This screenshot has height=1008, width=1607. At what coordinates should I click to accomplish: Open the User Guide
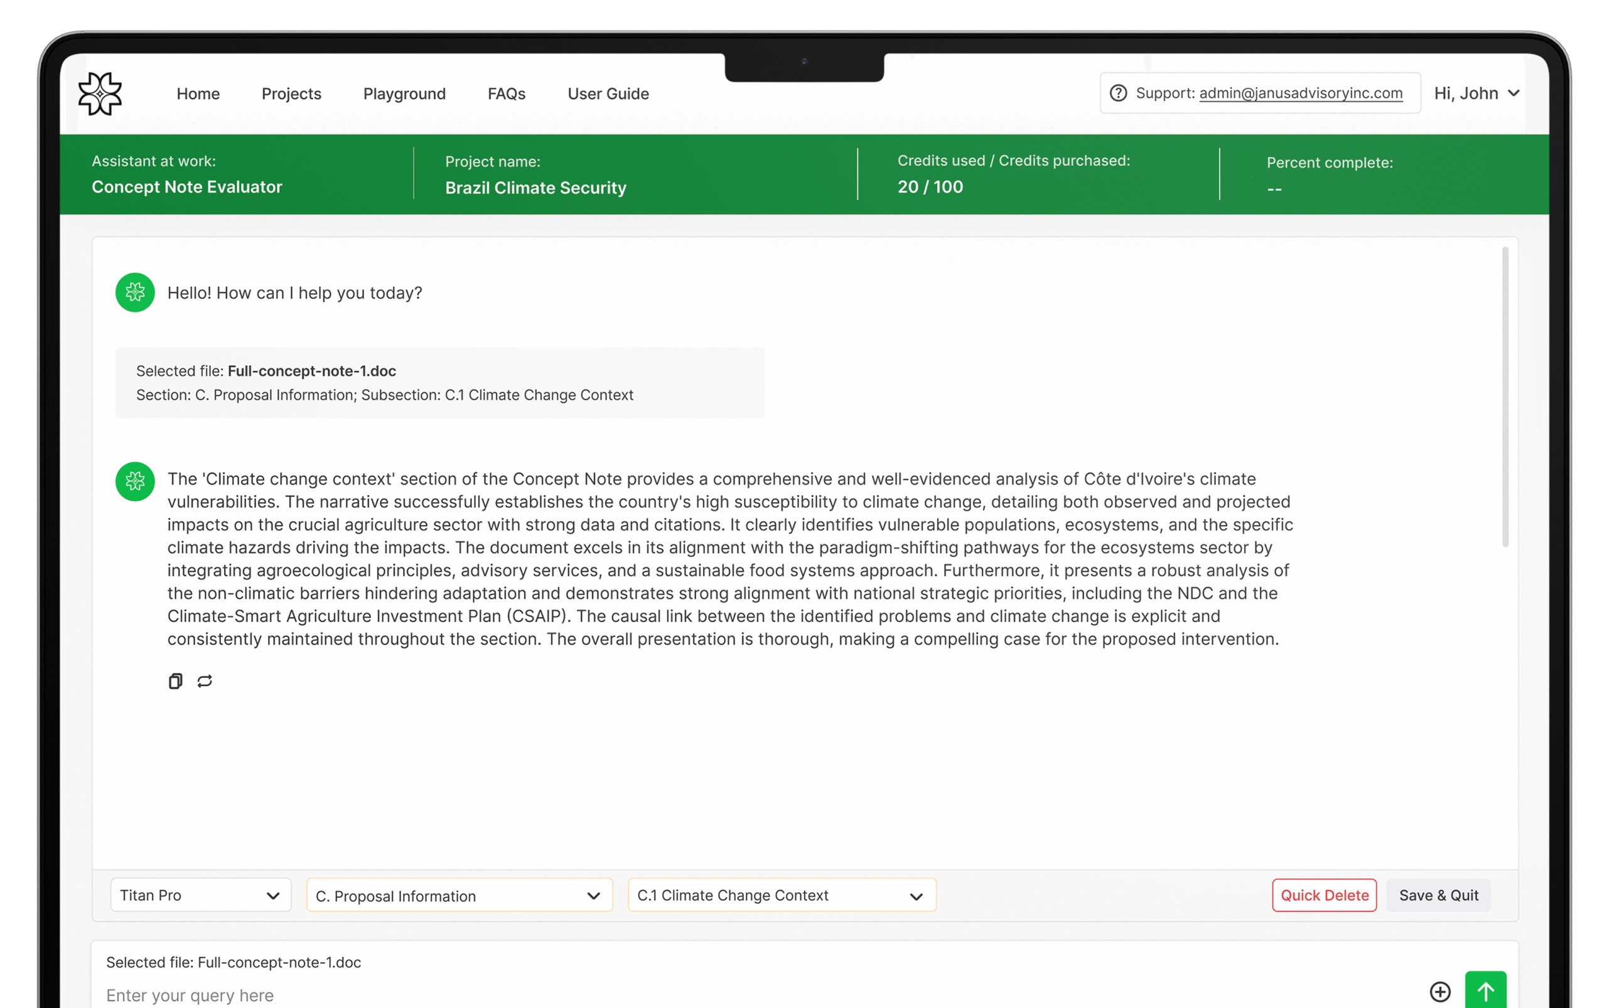(x=608, y=94)
